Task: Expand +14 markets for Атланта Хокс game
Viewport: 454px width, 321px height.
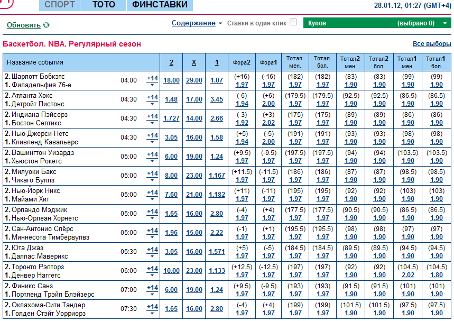Action: pyautogui.click(x=152, y=99)
